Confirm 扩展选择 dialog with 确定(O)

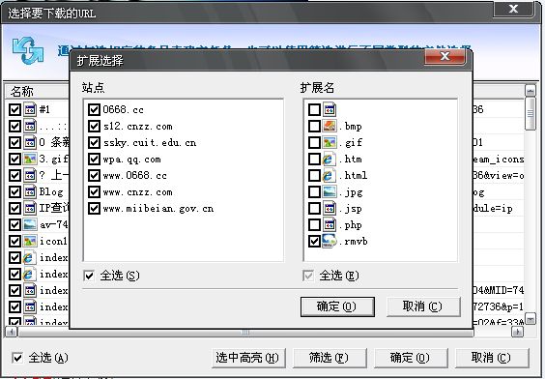337,306
